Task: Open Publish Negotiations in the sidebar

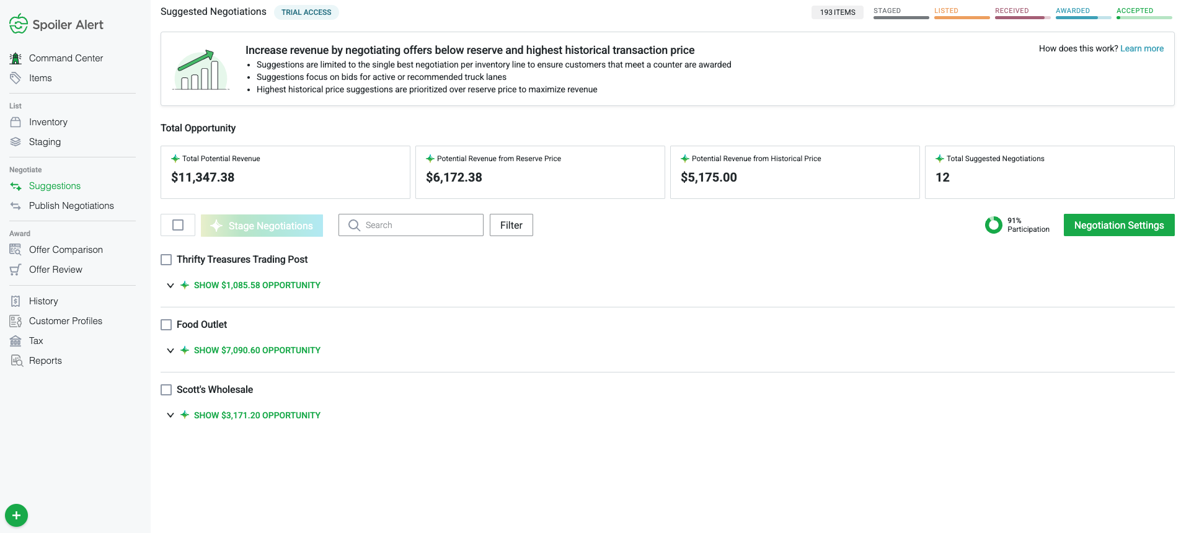Action: (71, 206)
